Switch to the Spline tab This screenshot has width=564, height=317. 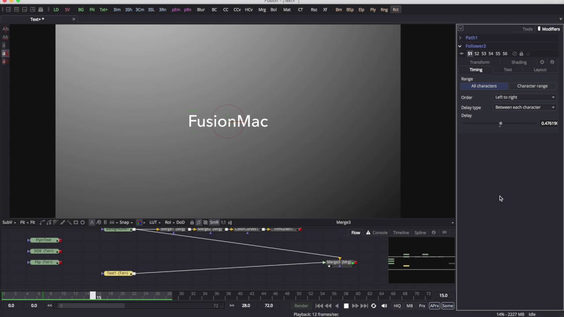pyautogui.click(x=420, y=232)
